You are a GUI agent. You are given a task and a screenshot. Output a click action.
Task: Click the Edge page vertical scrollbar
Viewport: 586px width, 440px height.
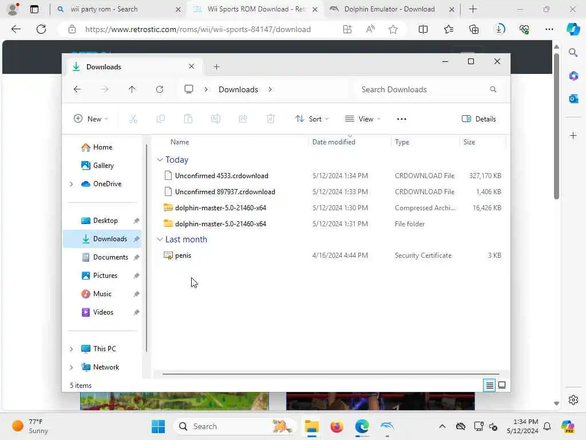point(556,127)
